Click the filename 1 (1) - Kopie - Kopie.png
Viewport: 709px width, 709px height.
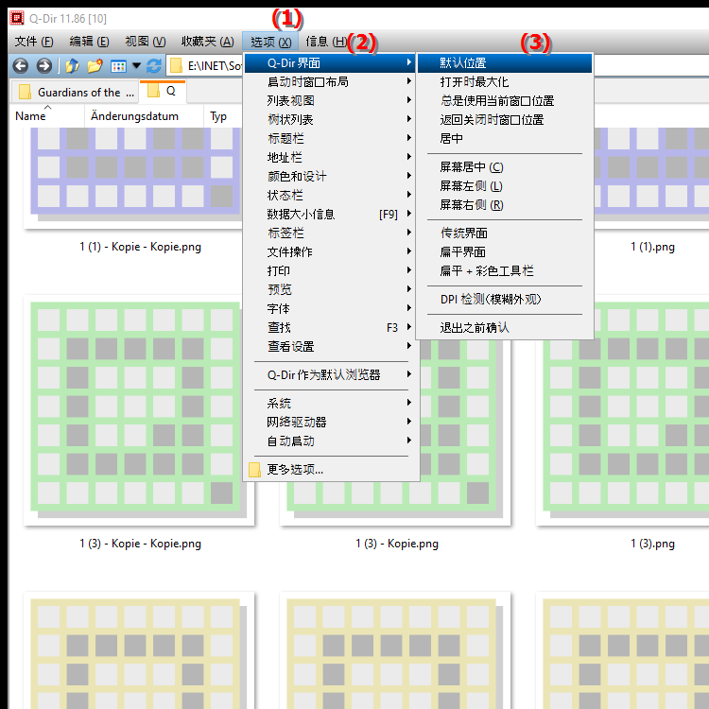pyautogui.click(x=140, y=247)
